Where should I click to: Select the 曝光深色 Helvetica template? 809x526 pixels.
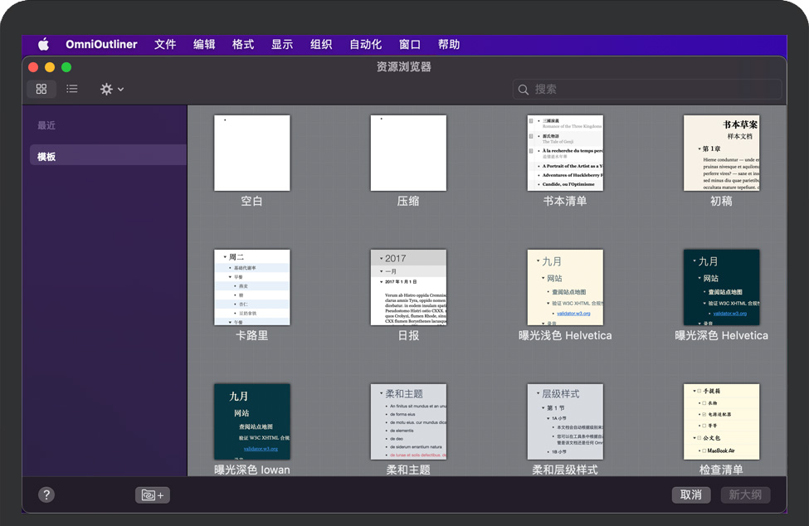pyautogui.click(x=721, y=287)
